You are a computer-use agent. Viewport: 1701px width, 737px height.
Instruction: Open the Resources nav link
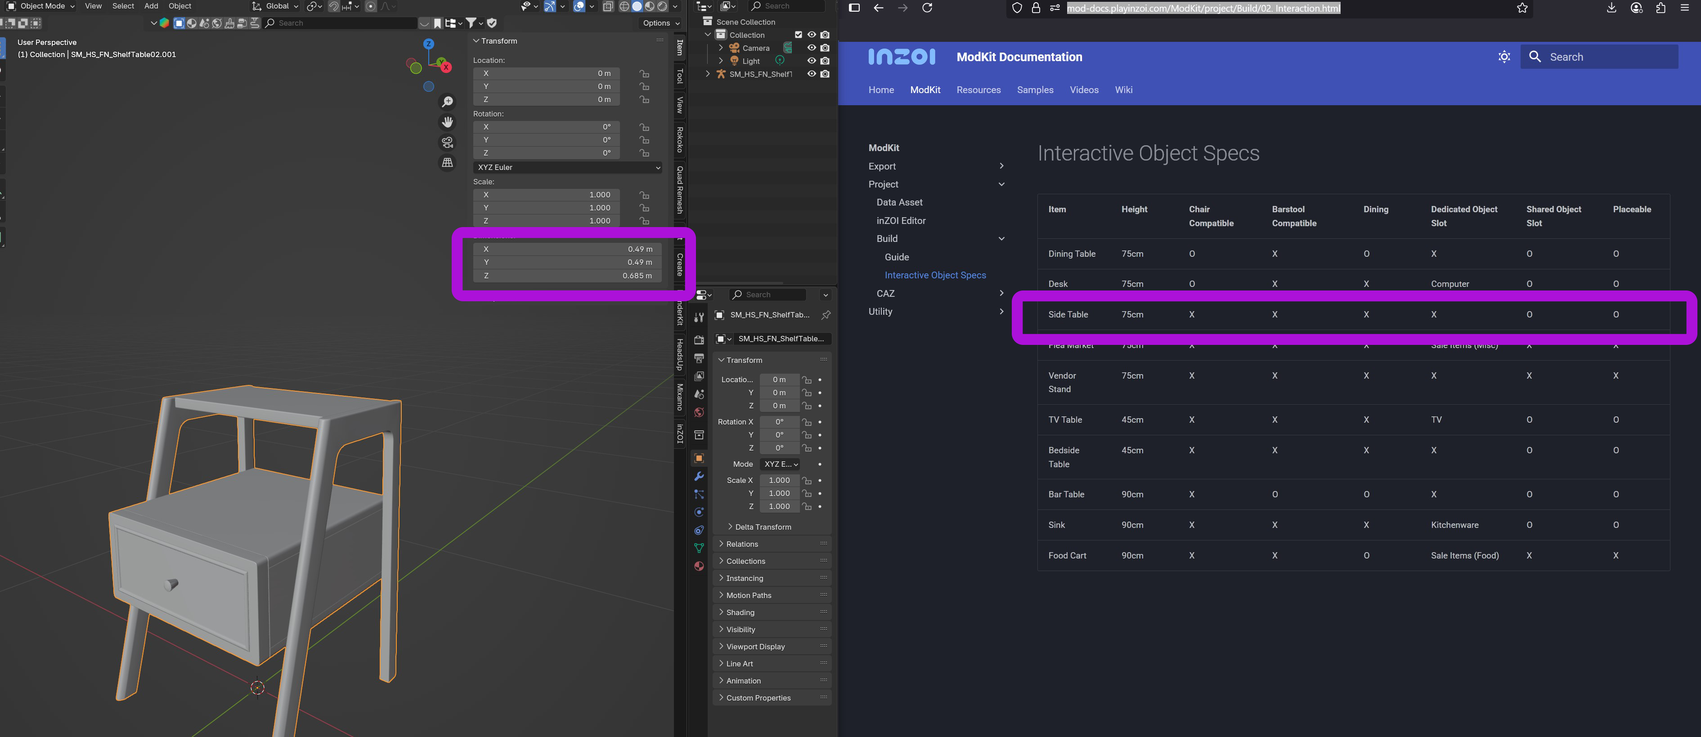tap(978, 90)
